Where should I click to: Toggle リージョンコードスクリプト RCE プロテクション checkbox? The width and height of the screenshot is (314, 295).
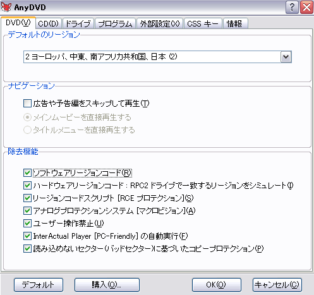click(x=27, y=198)
